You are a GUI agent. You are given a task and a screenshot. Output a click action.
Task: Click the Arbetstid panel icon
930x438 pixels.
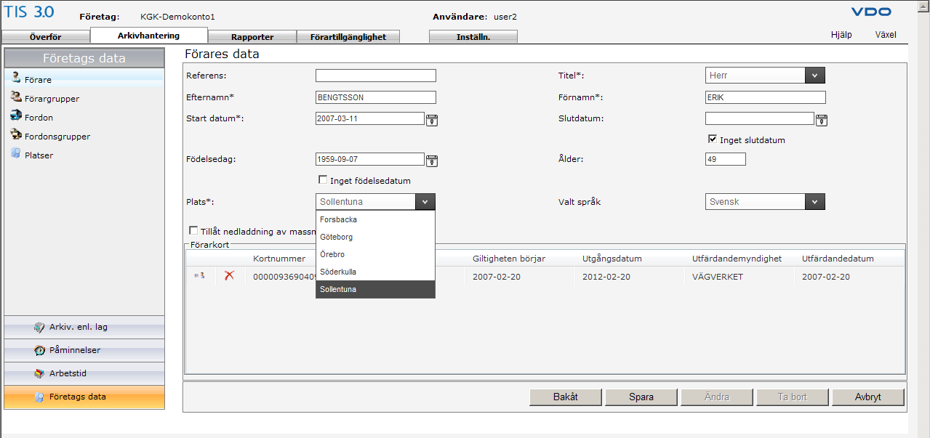coord(39,373)
